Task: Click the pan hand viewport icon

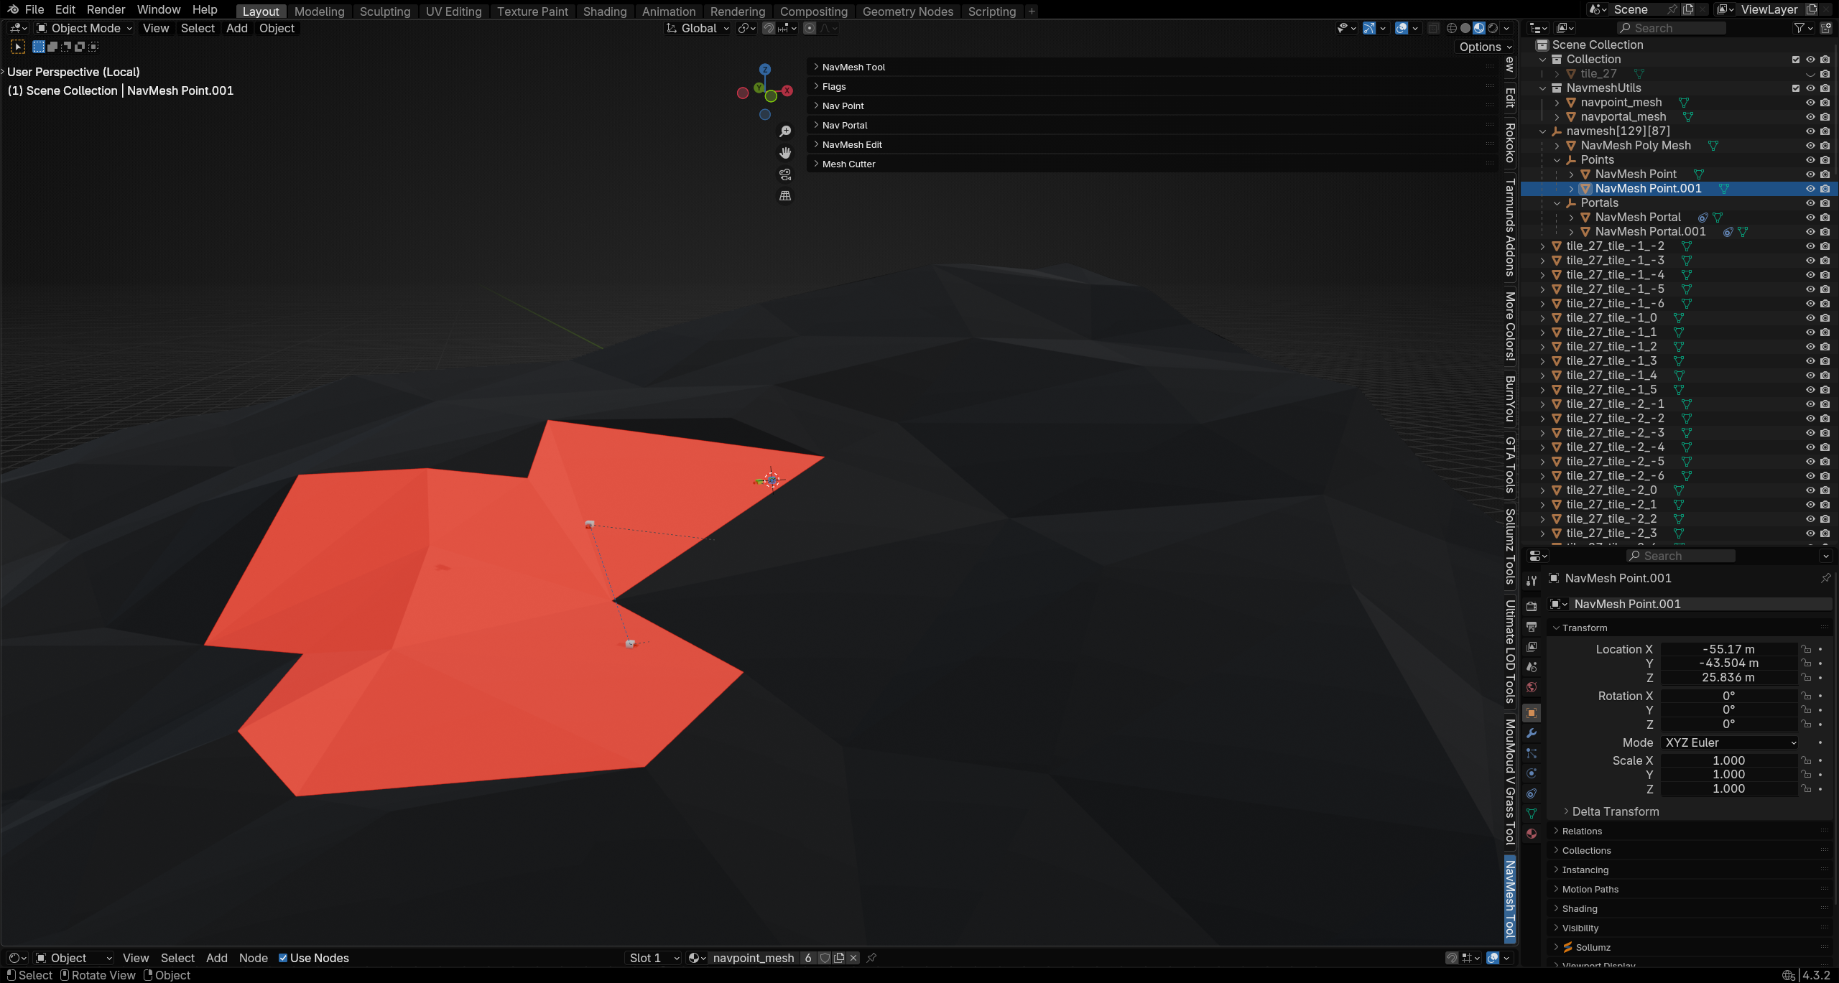Action: click(x=785, y=153)
